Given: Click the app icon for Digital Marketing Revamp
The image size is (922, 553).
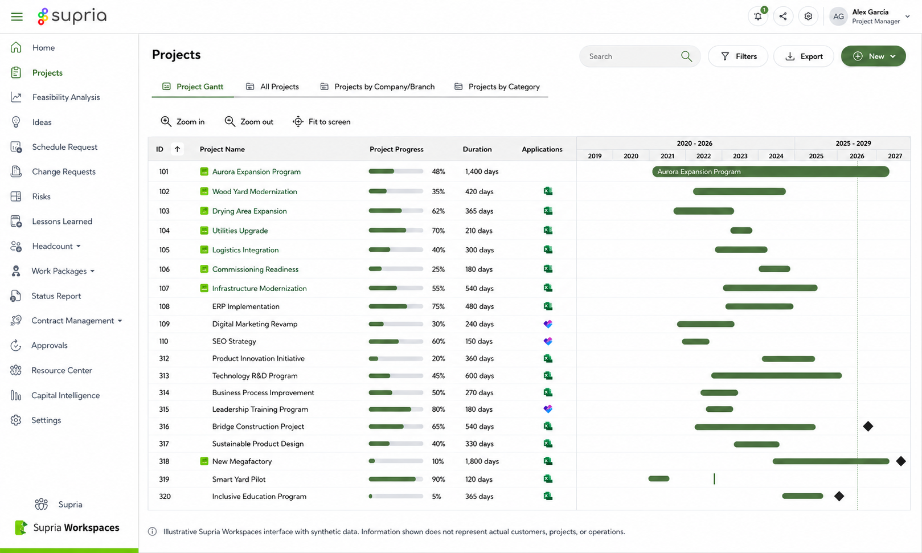Looking at the screenshot, I should click(x=548, y=324).
